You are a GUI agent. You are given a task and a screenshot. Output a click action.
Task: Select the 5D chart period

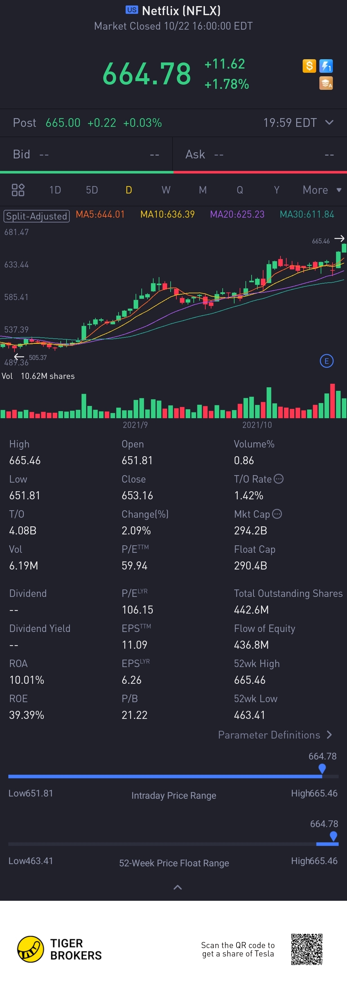pos(92,190)
